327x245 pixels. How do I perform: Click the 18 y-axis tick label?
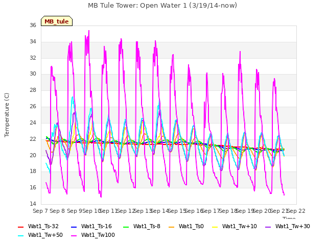point(33,171)
